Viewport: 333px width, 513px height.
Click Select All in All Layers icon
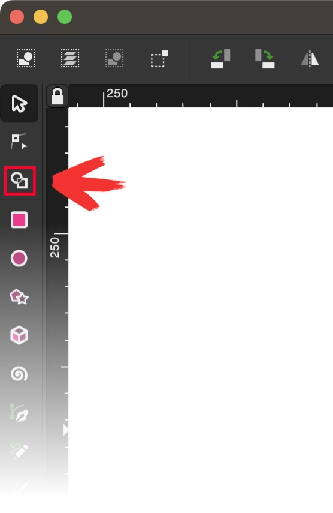(x=70, y=59)
